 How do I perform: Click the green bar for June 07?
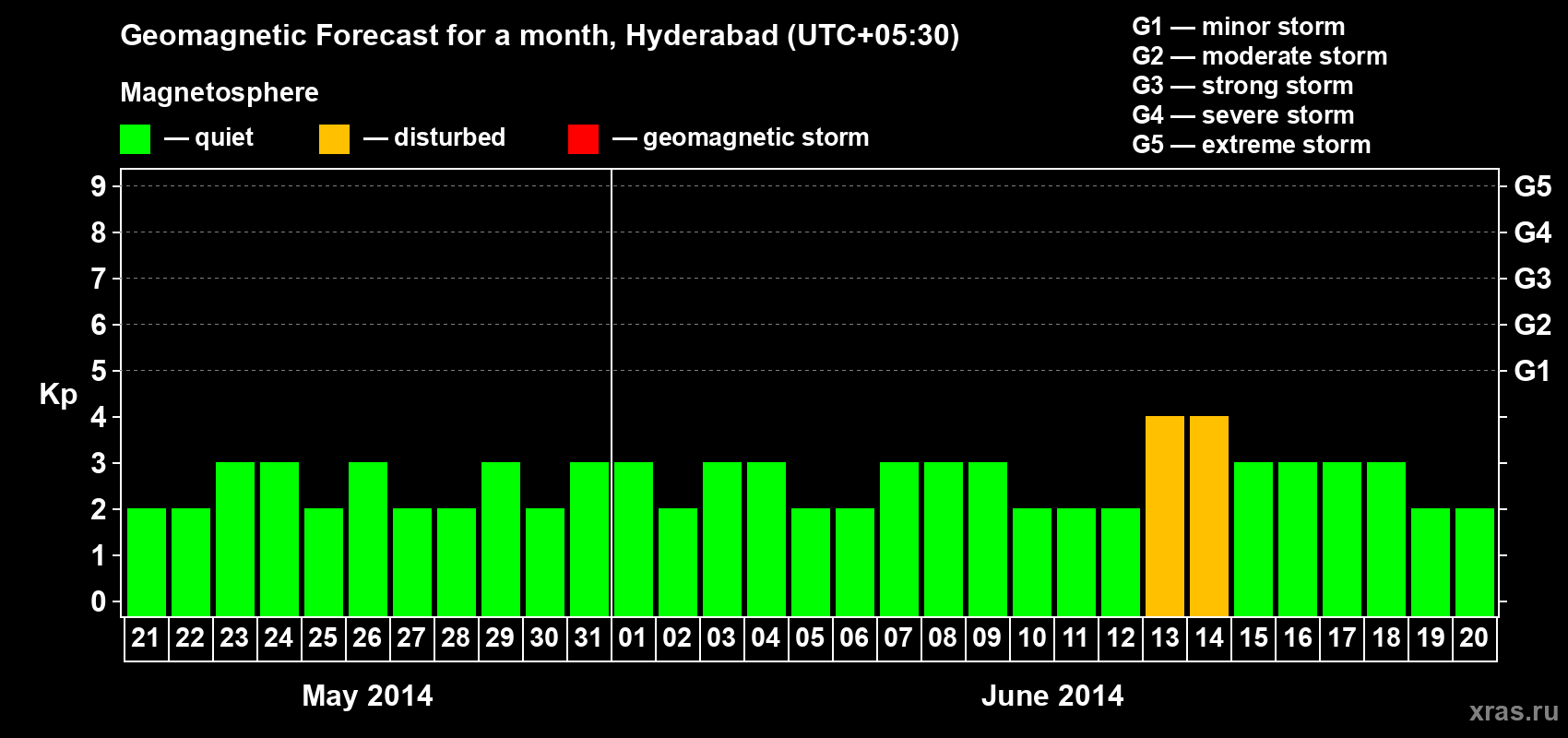pyautogui.click(x=899, y=540)
